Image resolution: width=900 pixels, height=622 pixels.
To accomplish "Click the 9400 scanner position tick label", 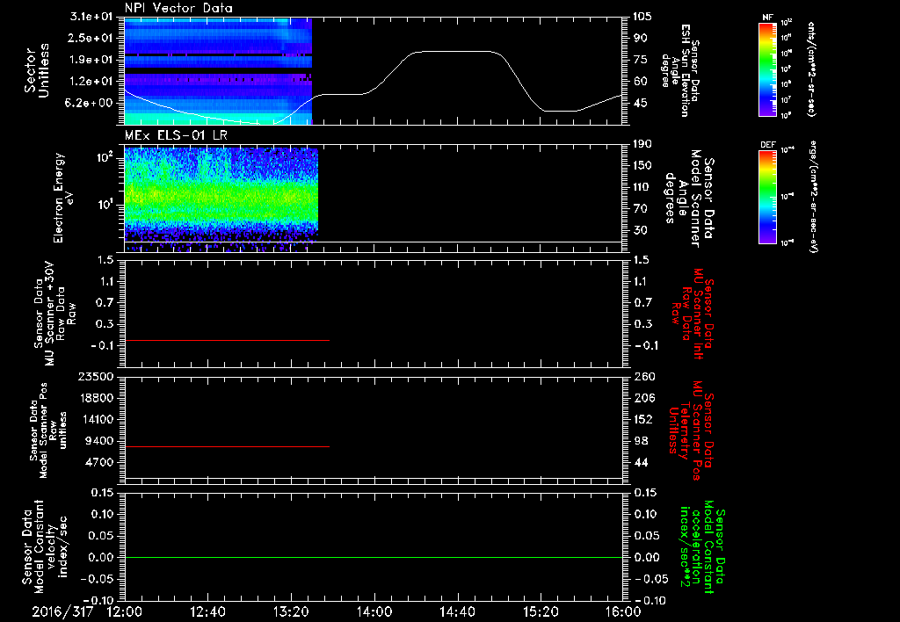I will click(x=100, y=441).
